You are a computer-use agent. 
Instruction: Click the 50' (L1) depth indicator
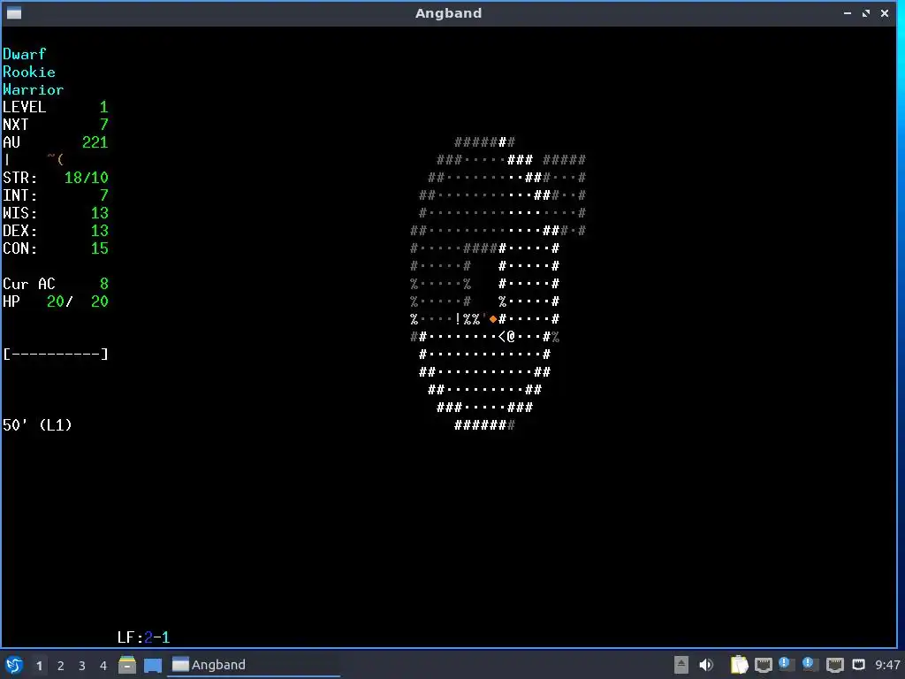(x=37, y=425)
